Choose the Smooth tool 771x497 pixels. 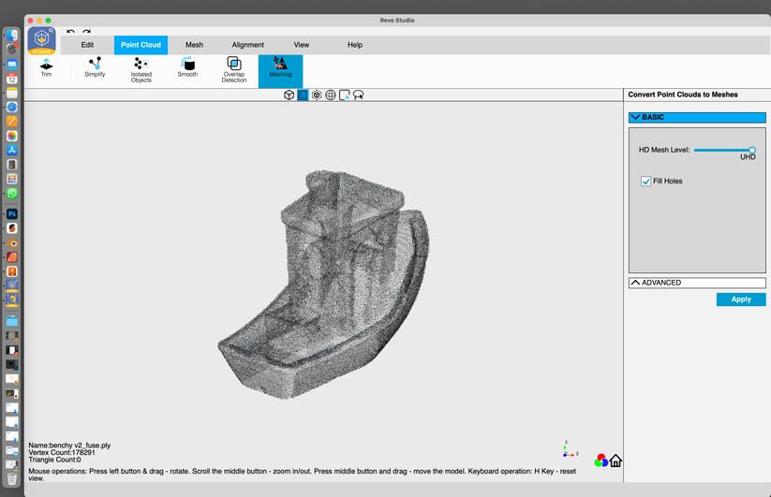point(187,67)
